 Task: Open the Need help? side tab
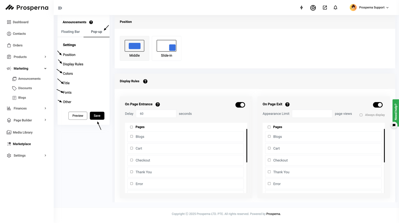click(396, 112)
